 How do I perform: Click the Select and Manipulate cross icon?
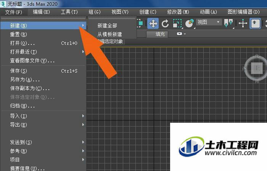pos(243,23)
